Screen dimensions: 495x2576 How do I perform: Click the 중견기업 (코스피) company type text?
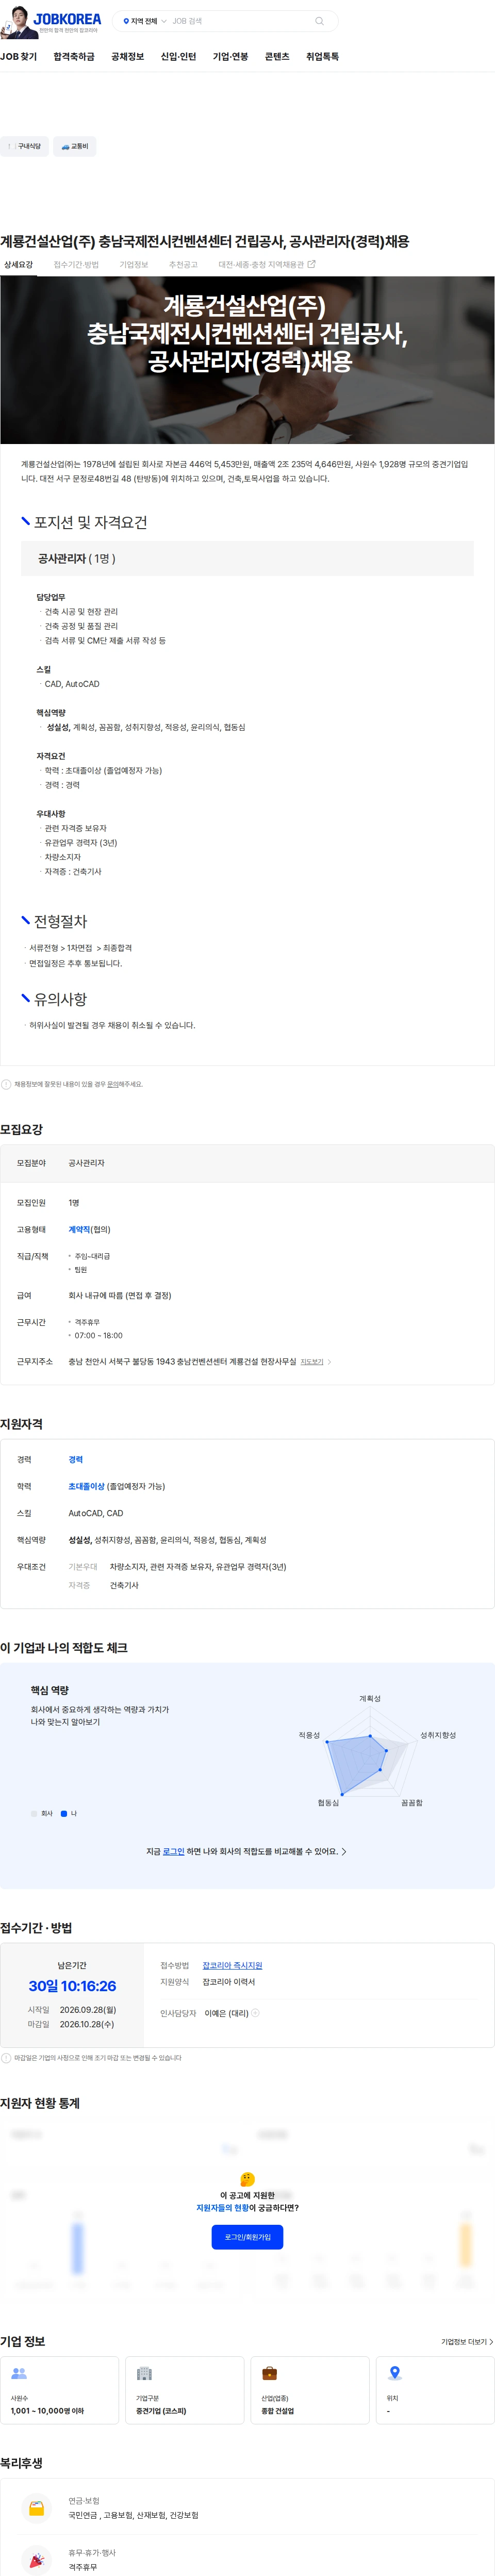point(161,2411)
